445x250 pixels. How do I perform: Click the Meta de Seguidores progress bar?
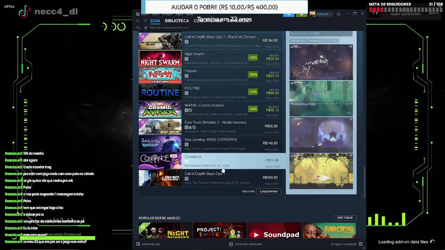406,10
